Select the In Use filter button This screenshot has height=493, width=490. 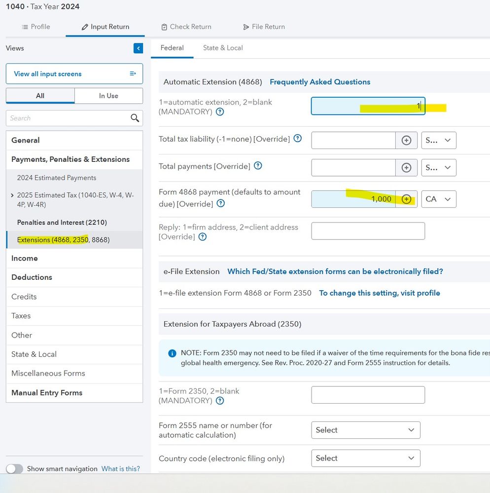tap(108, 96)
